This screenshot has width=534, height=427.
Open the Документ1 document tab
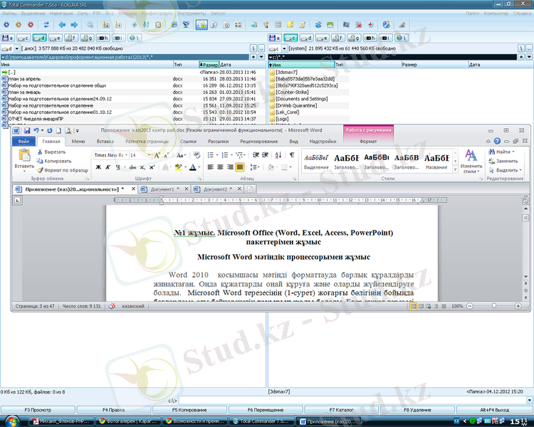161,189
